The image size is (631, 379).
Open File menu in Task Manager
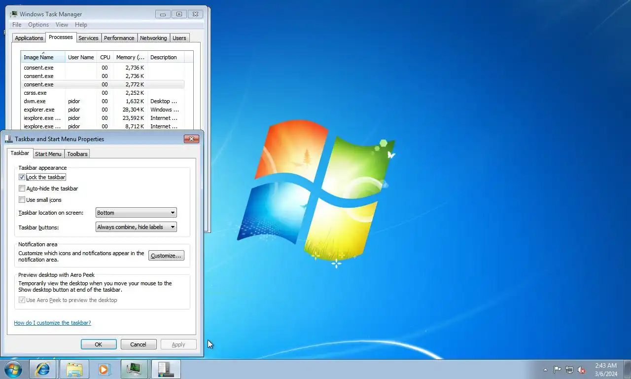click(17, 25)
